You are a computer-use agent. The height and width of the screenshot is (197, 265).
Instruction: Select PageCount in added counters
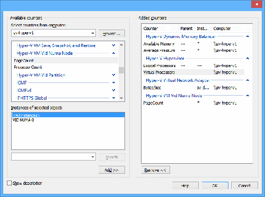[193, 103]
